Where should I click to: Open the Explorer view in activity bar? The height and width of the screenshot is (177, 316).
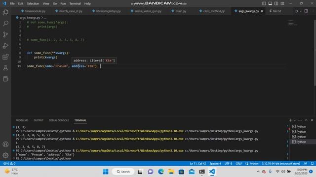(5, 12)
